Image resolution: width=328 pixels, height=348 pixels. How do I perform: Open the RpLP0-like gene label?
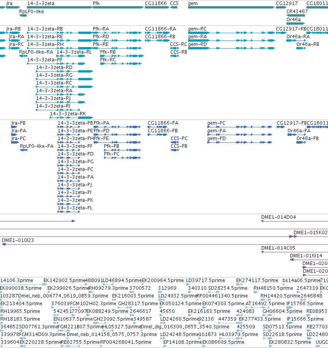click(x=32, y=11)
